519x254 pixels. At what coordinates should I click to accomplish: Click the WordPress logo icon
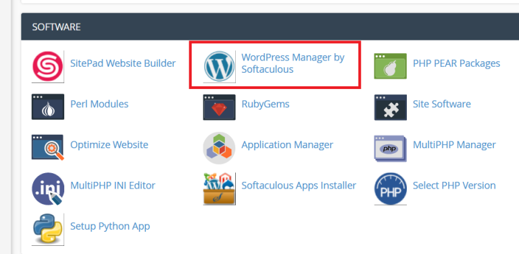pos(219,67)
